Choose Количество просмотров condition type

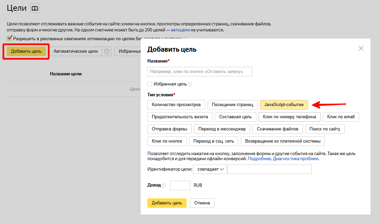[x=176, y=105]
